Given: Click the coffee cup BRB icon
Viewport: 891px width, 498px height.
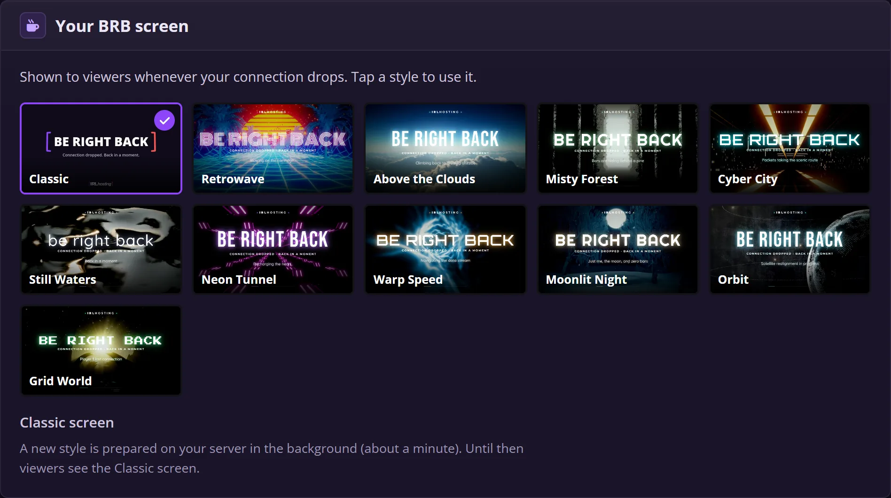Looking at the screenshot, I should pos(32,25).
